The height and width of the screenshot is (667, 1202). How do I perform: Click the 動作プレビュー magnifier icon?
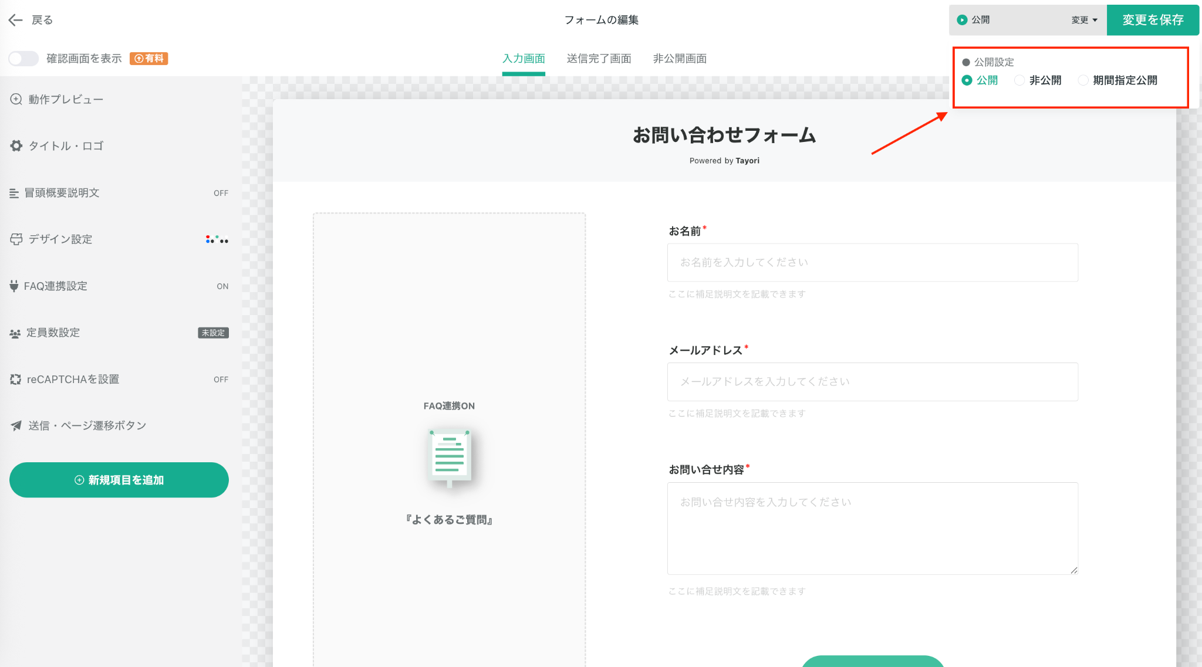click(x=16, y=99)
